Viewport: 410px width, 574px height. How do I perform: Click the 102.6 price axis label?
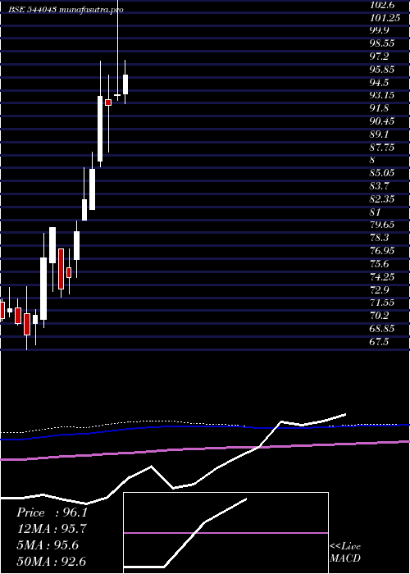[x=382, y=5]
